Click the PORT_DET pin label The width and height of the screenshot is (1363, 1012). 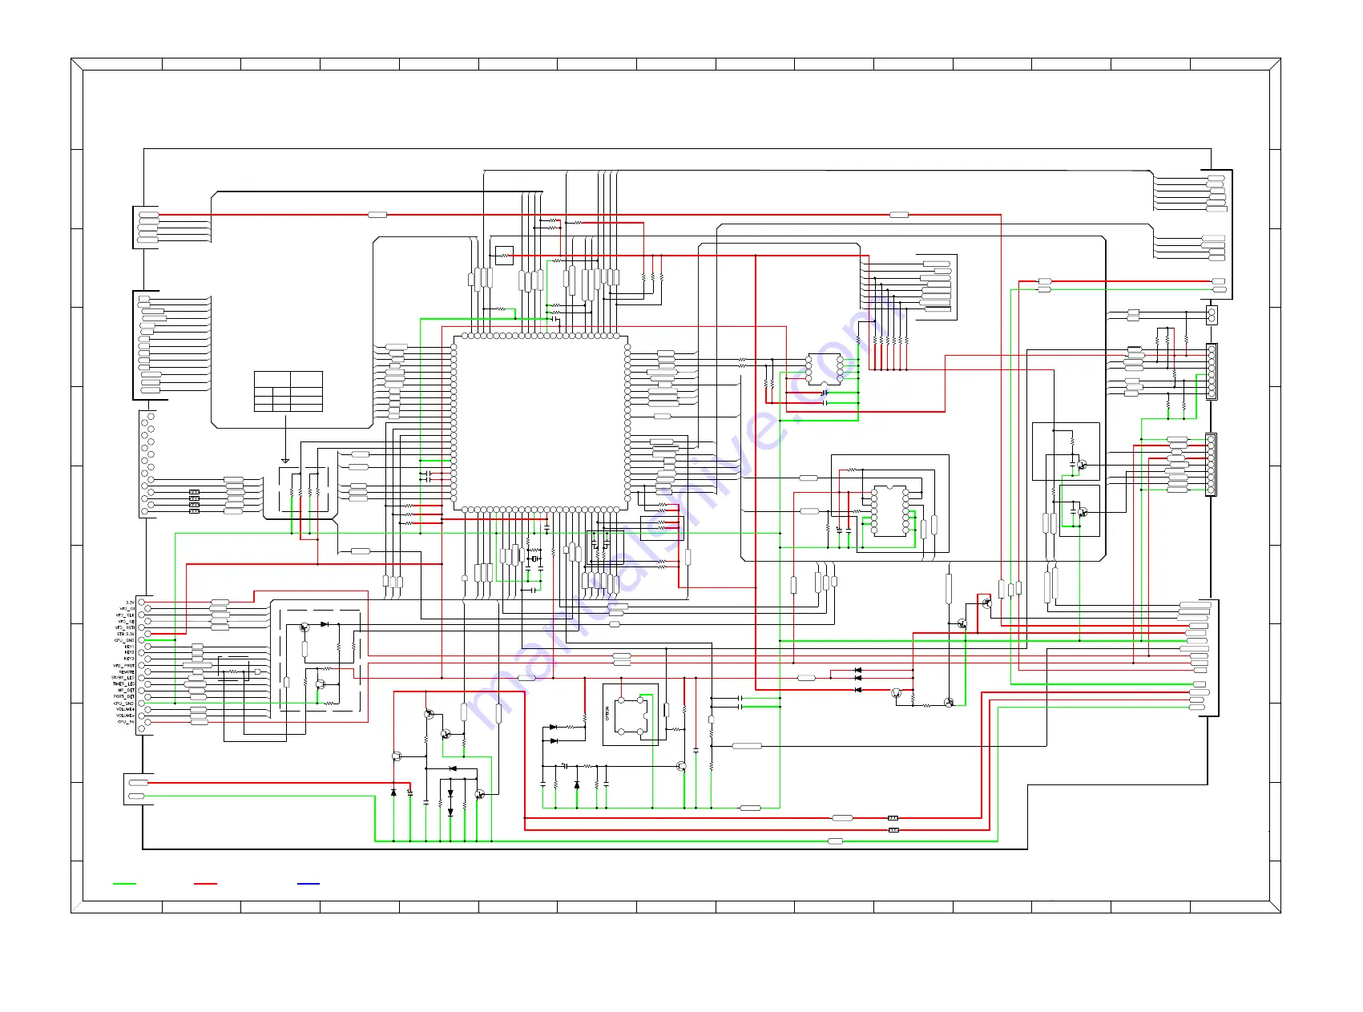124,696
